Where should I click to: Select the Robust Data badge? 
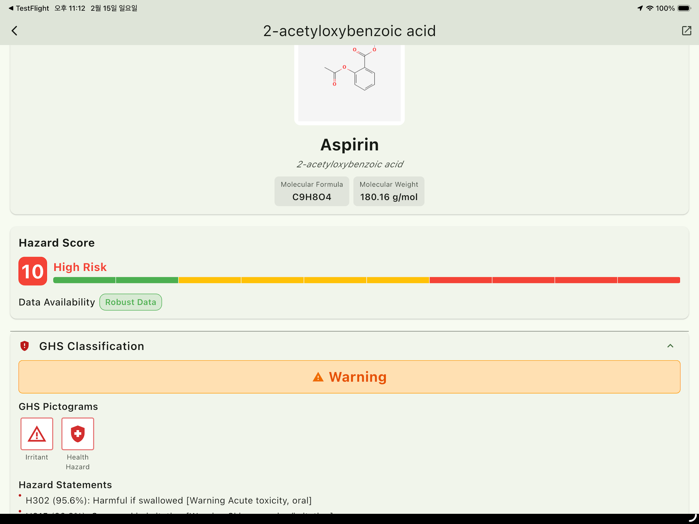tap(131, 302)
